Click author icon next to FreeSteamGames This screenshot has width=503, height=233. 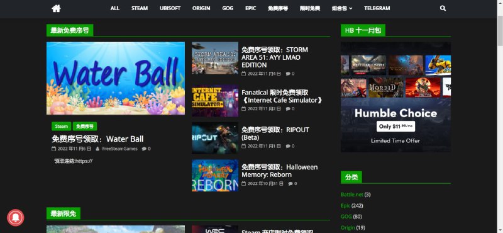97,149
